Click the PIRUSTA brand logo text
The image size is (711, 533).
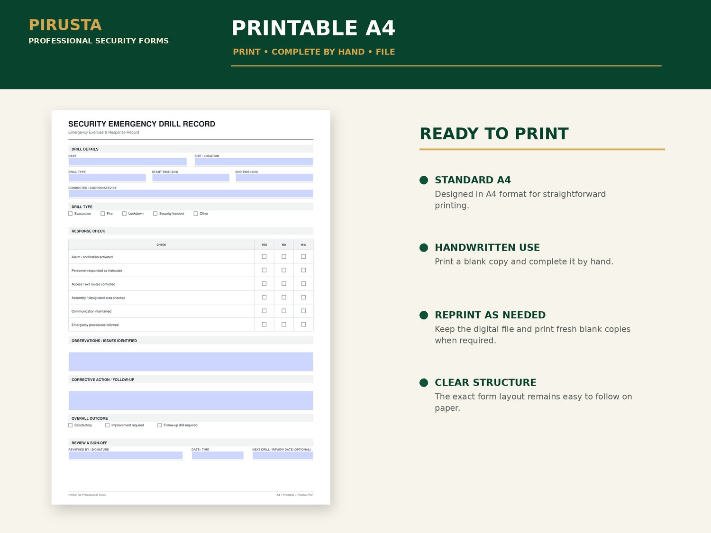pyautogui.click(x=65, y=25)
